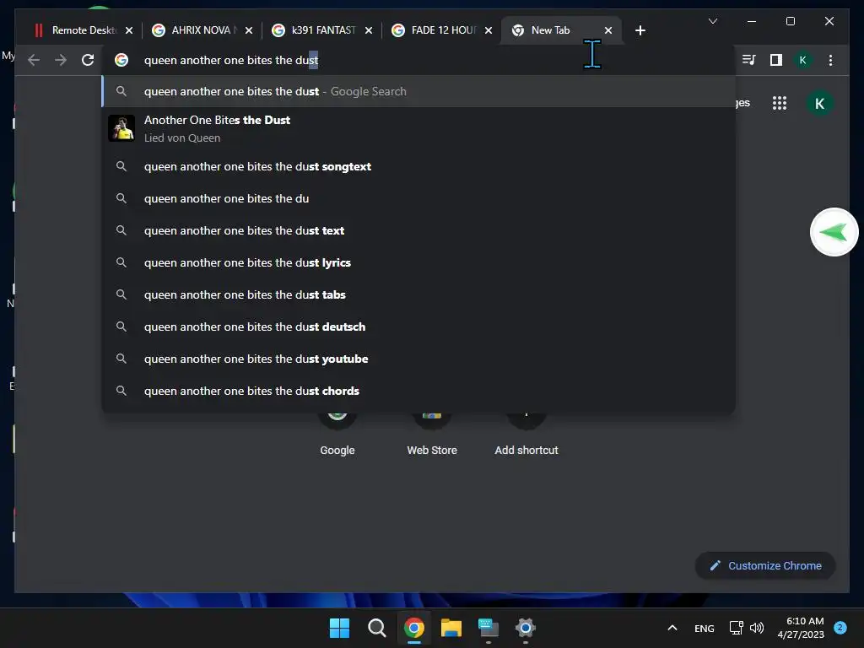The height and width of the screenshot is (648, 864).
Task: Click the Google icon in address bar
Action: click(121, 60)
